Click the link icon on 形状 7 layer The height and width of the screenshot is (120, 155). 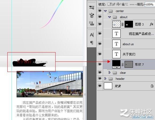point(122,64)
